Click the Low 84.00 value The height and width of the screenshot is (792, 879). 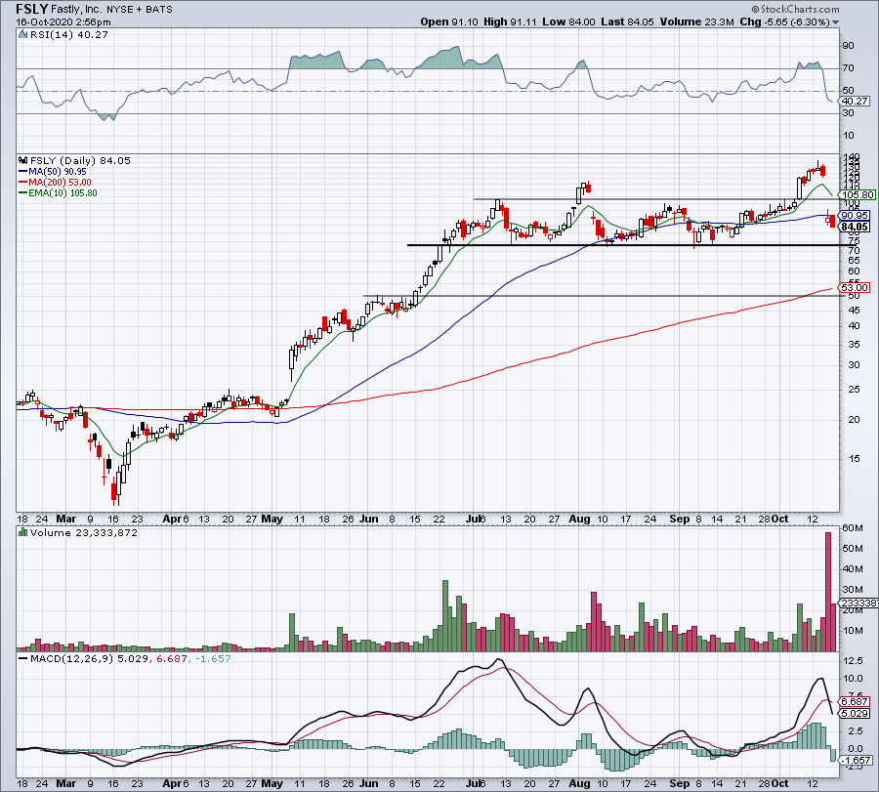coord(569,21)
